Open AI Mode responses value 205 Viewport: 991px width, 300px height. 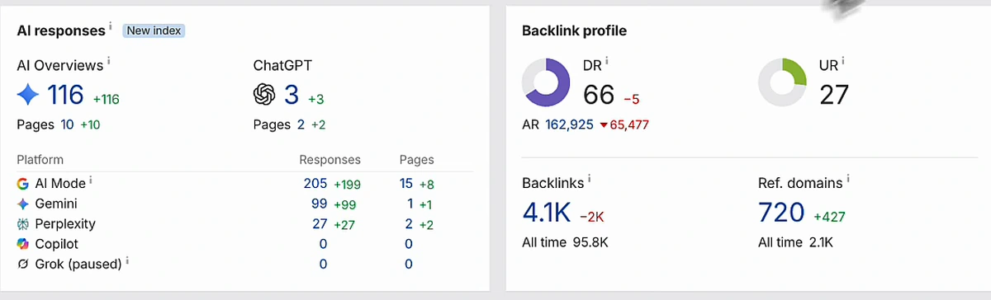click(315, 184)
